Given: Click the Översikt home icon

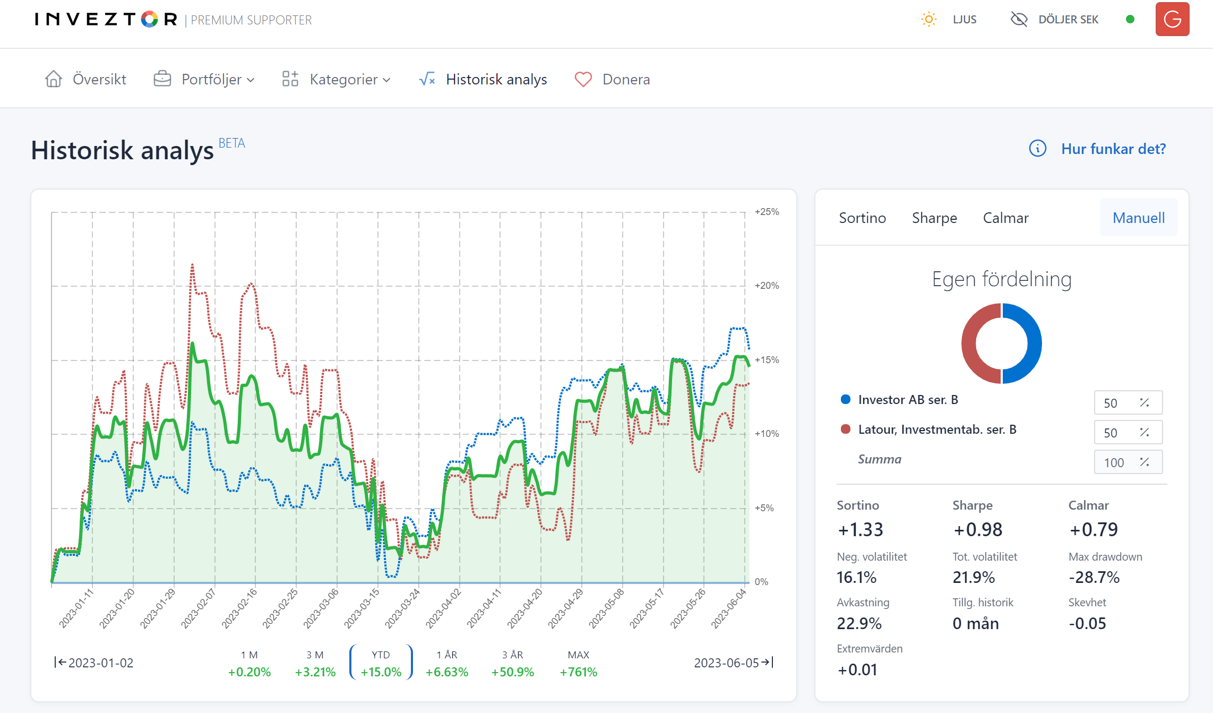Looking at the screenshot, I should pos(54,79).
